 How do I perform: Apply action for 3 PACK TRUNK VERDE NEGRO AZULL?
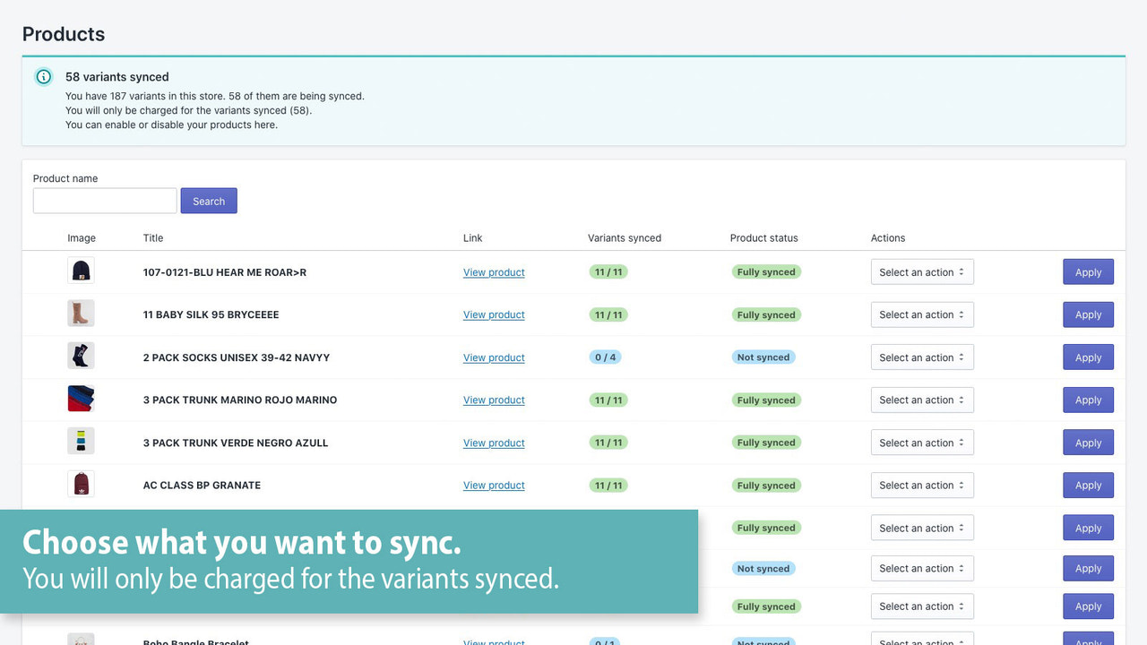click(x=1088, y=442)
